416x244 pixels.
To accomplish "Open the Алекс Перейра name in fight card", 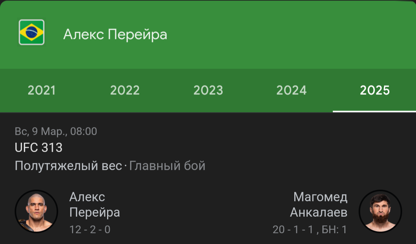I will [x=94, y=204].
